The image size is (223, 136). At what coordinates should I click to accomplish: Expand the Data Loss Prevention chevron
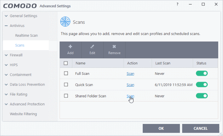[x=6, y=85]
